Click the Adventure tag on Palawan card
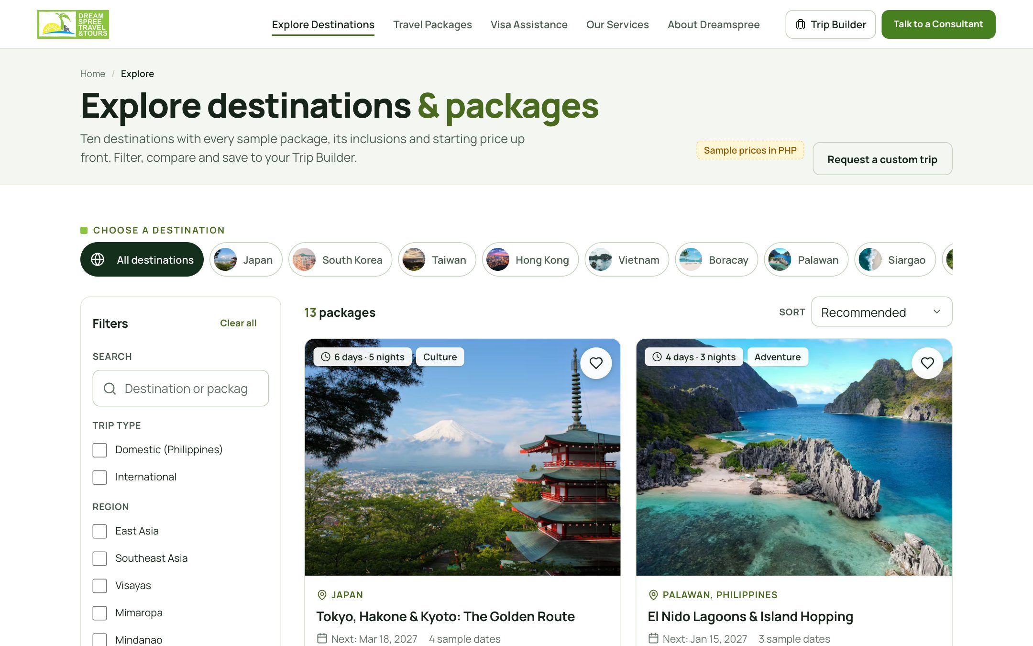The height and width of the screenshot is (646, 1033). (778, 357)
